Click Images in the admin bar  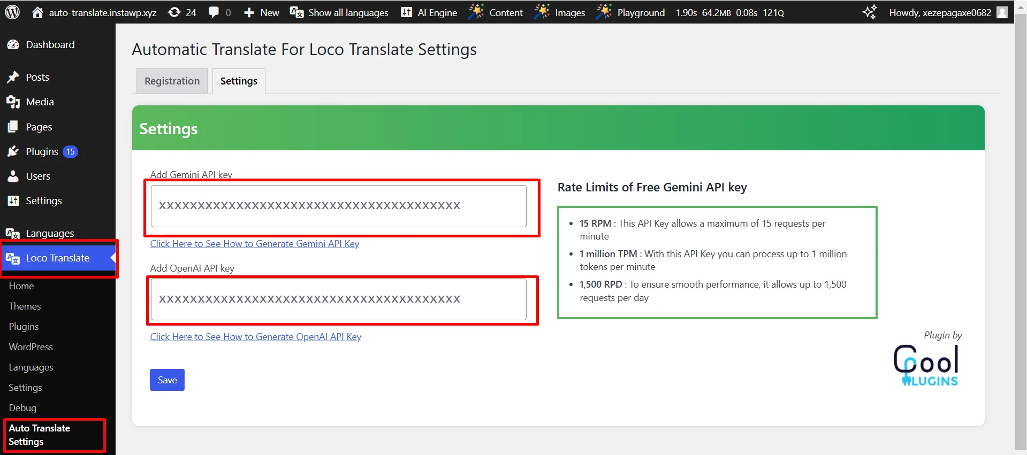[x=570, y=12]
